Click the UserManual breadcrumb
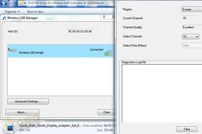The image size is (202, 134). point(95,3)
